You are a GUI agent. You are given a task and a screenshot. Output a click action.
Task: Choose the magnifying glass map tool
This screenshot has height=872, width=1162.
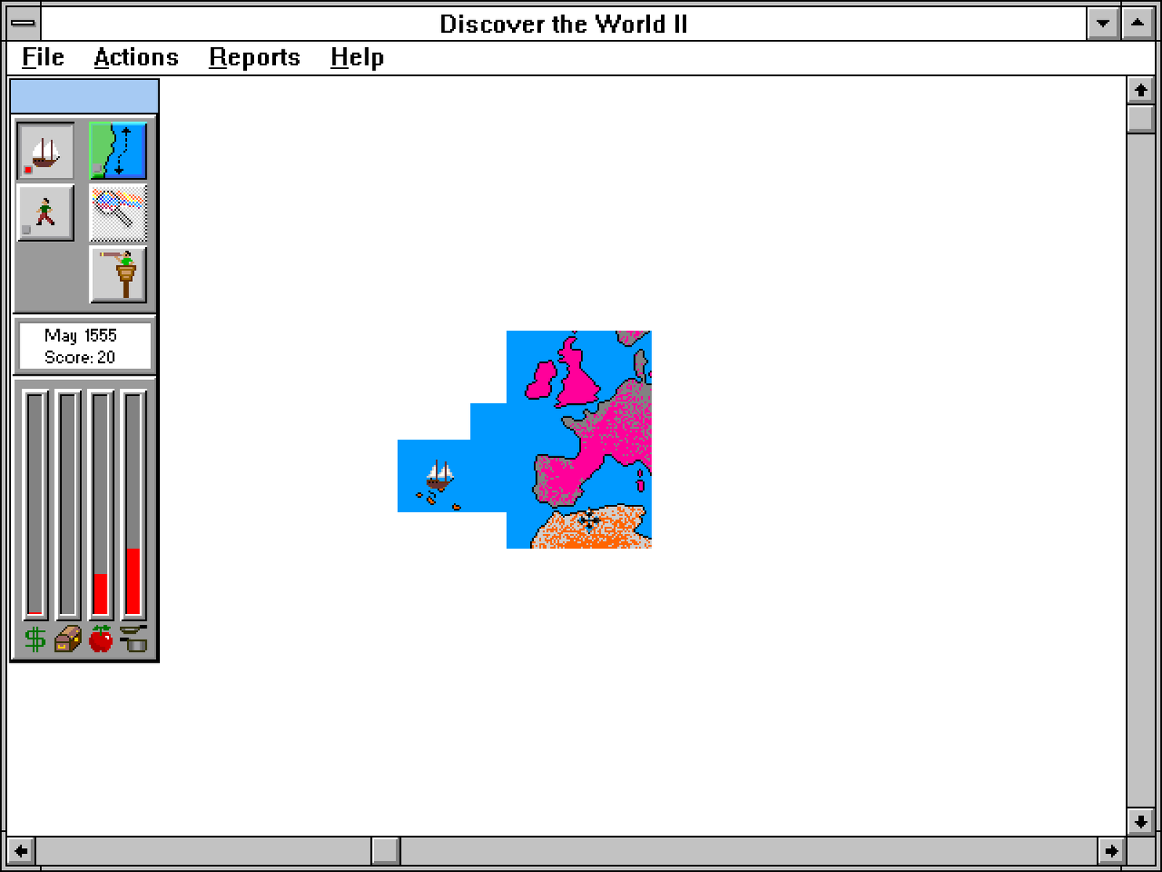[x=118, y=213]
